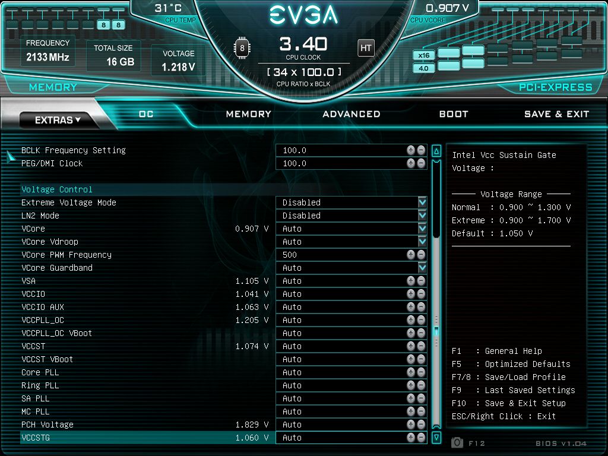
Task: Lower VCCST VBoot with minus icon
Action: 421,359
